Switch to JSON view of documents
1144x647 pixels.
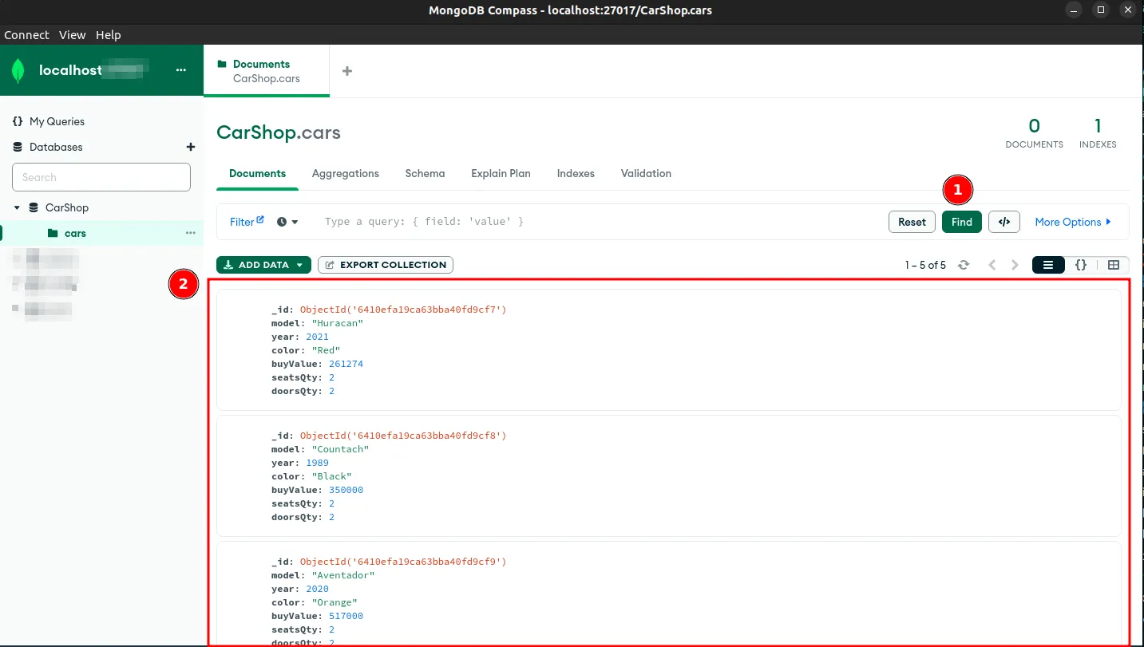point(1081,265)
